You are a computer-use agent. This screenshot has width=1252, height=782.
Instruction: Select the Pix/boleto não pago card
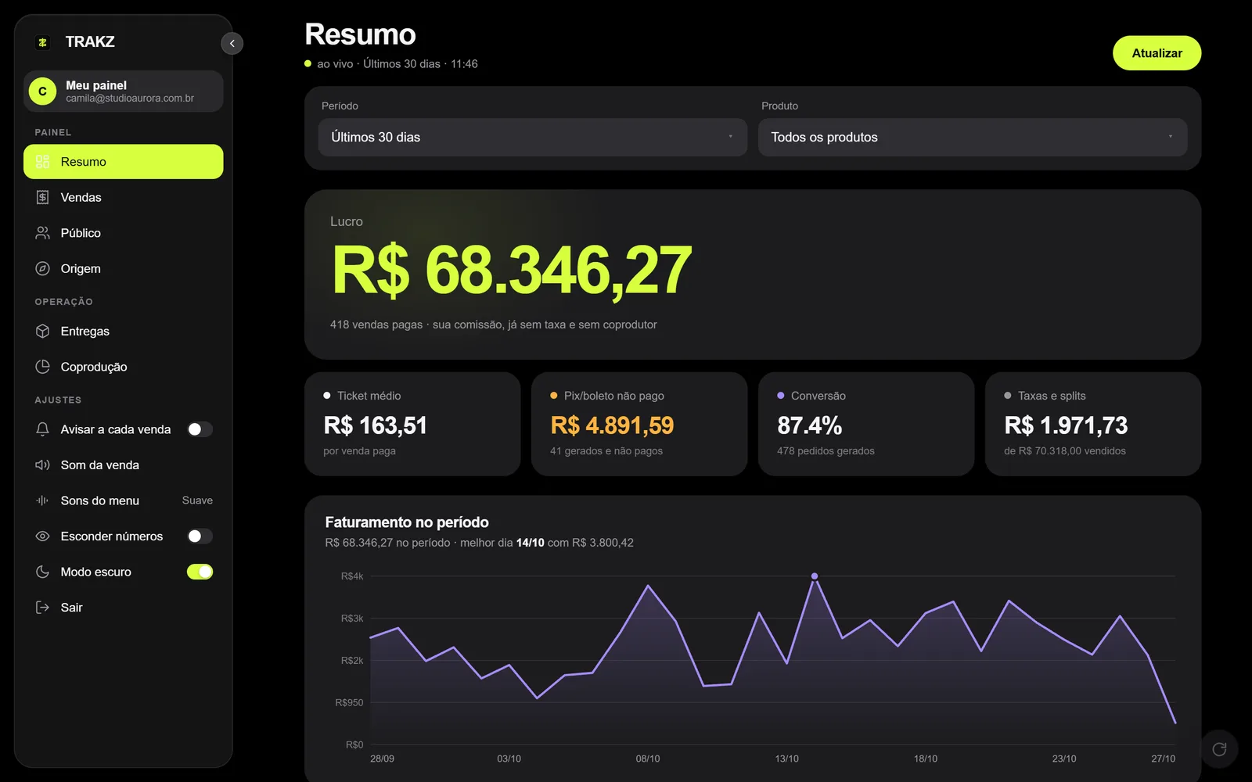639,424
